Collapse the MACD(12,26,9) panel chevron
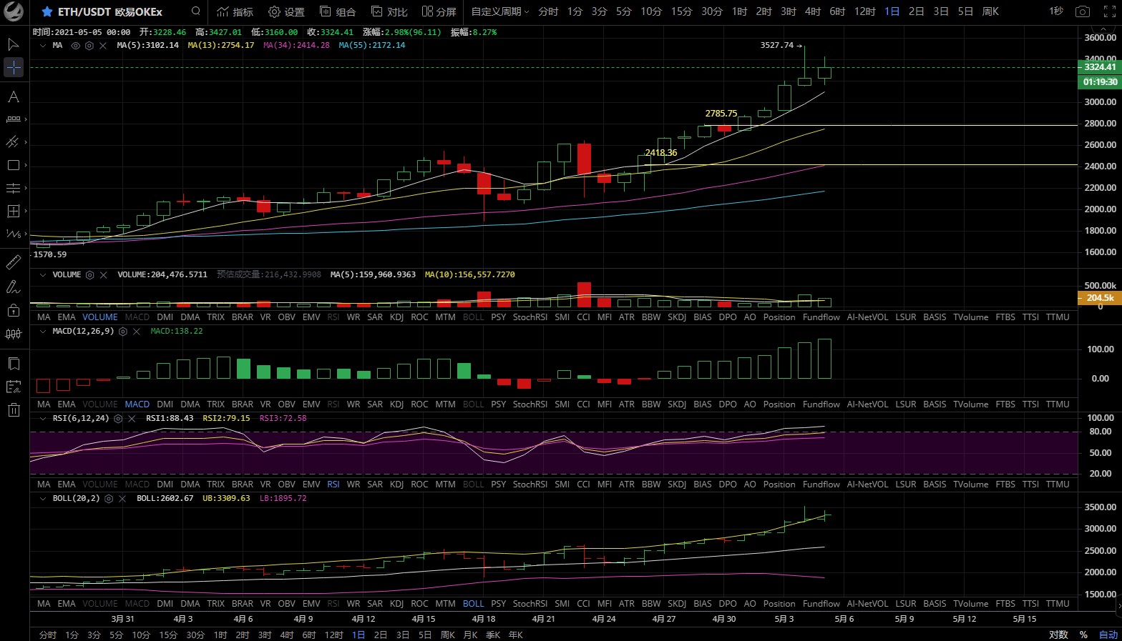 tap(43, 332)
